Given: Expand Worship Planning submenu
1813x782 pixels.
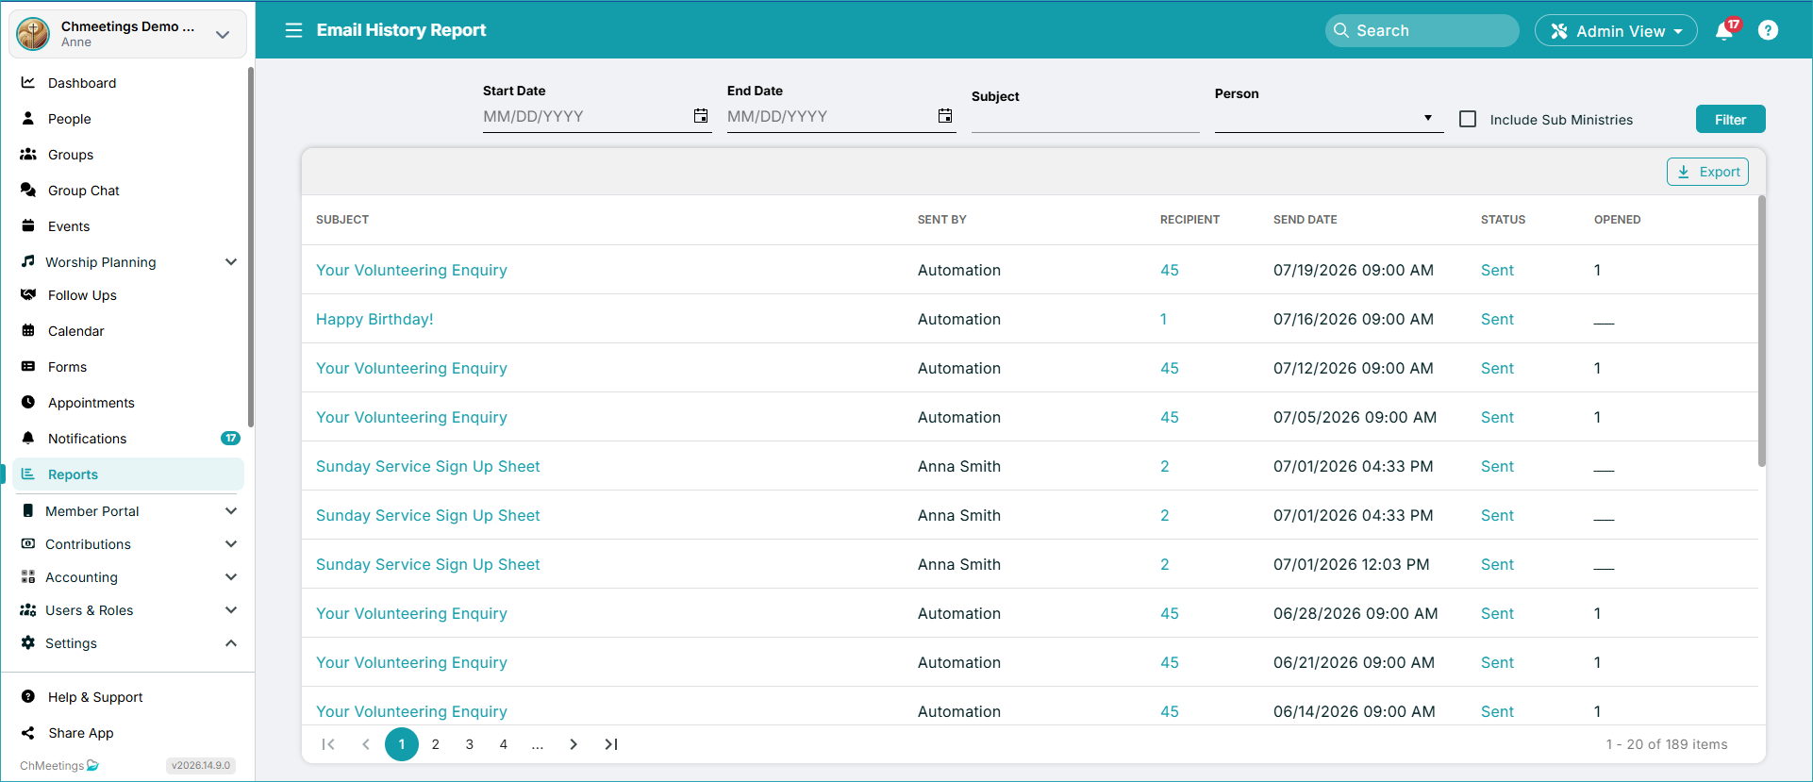Looking at the screenshot, I should (x=231, y=262).
